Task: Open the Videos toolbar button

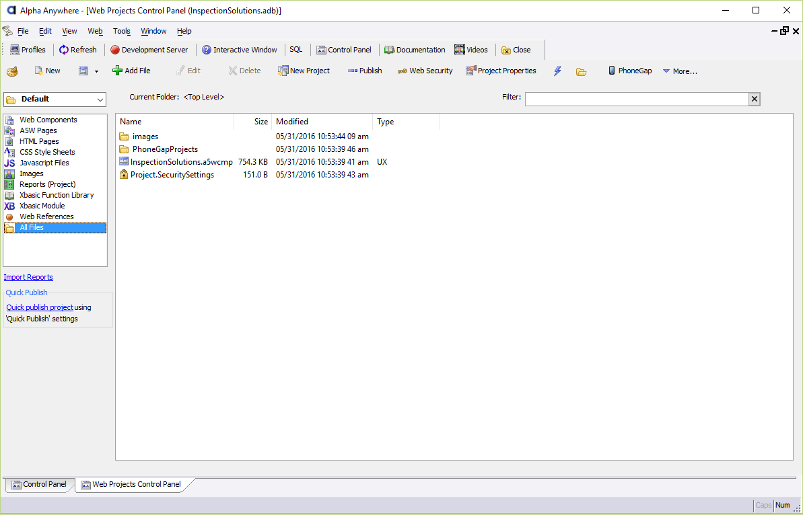Action: 471,50
